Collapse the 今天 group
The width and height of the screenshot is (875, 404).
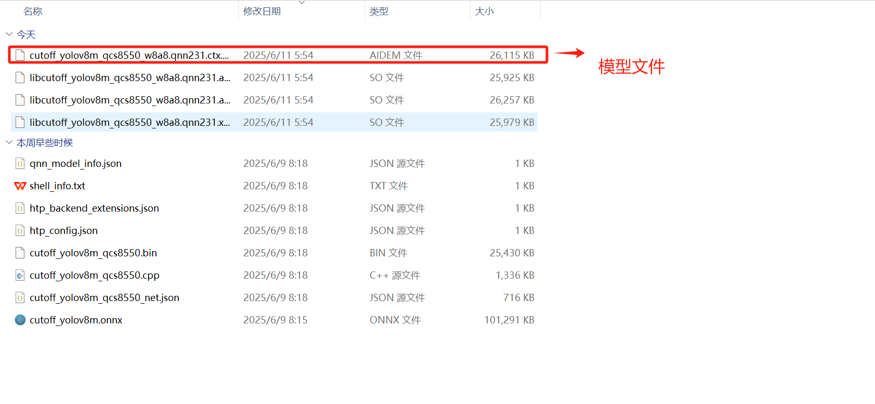9,34
